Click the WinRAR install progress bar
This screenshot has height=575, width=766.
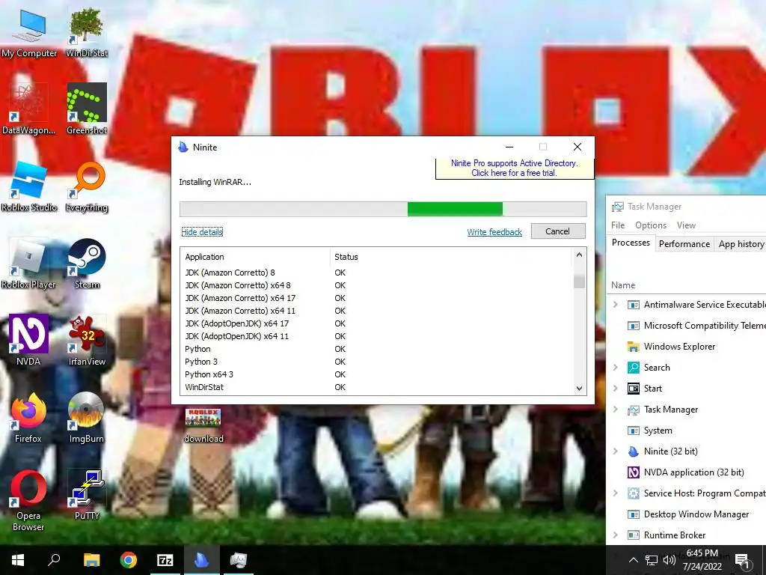pos(383,209)
